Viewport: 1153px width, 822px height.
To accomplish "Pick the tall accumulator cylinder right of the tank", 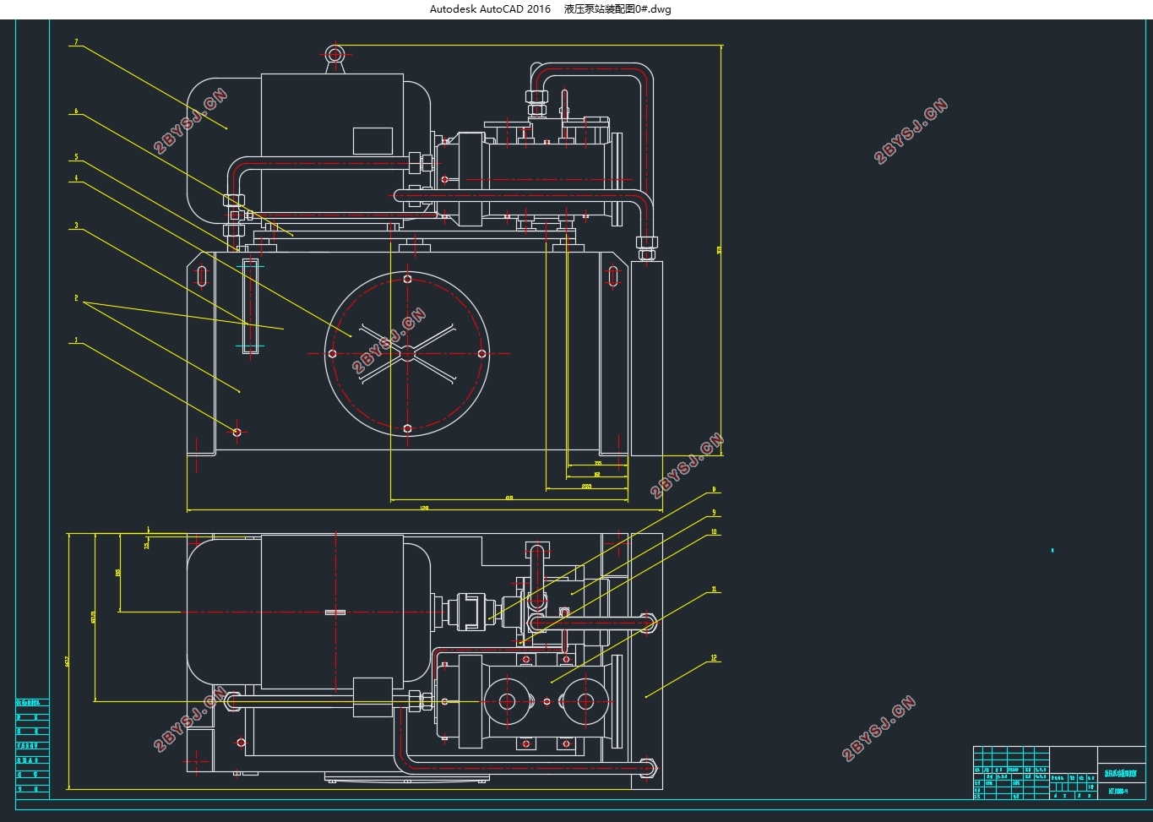I will (647, 358).
